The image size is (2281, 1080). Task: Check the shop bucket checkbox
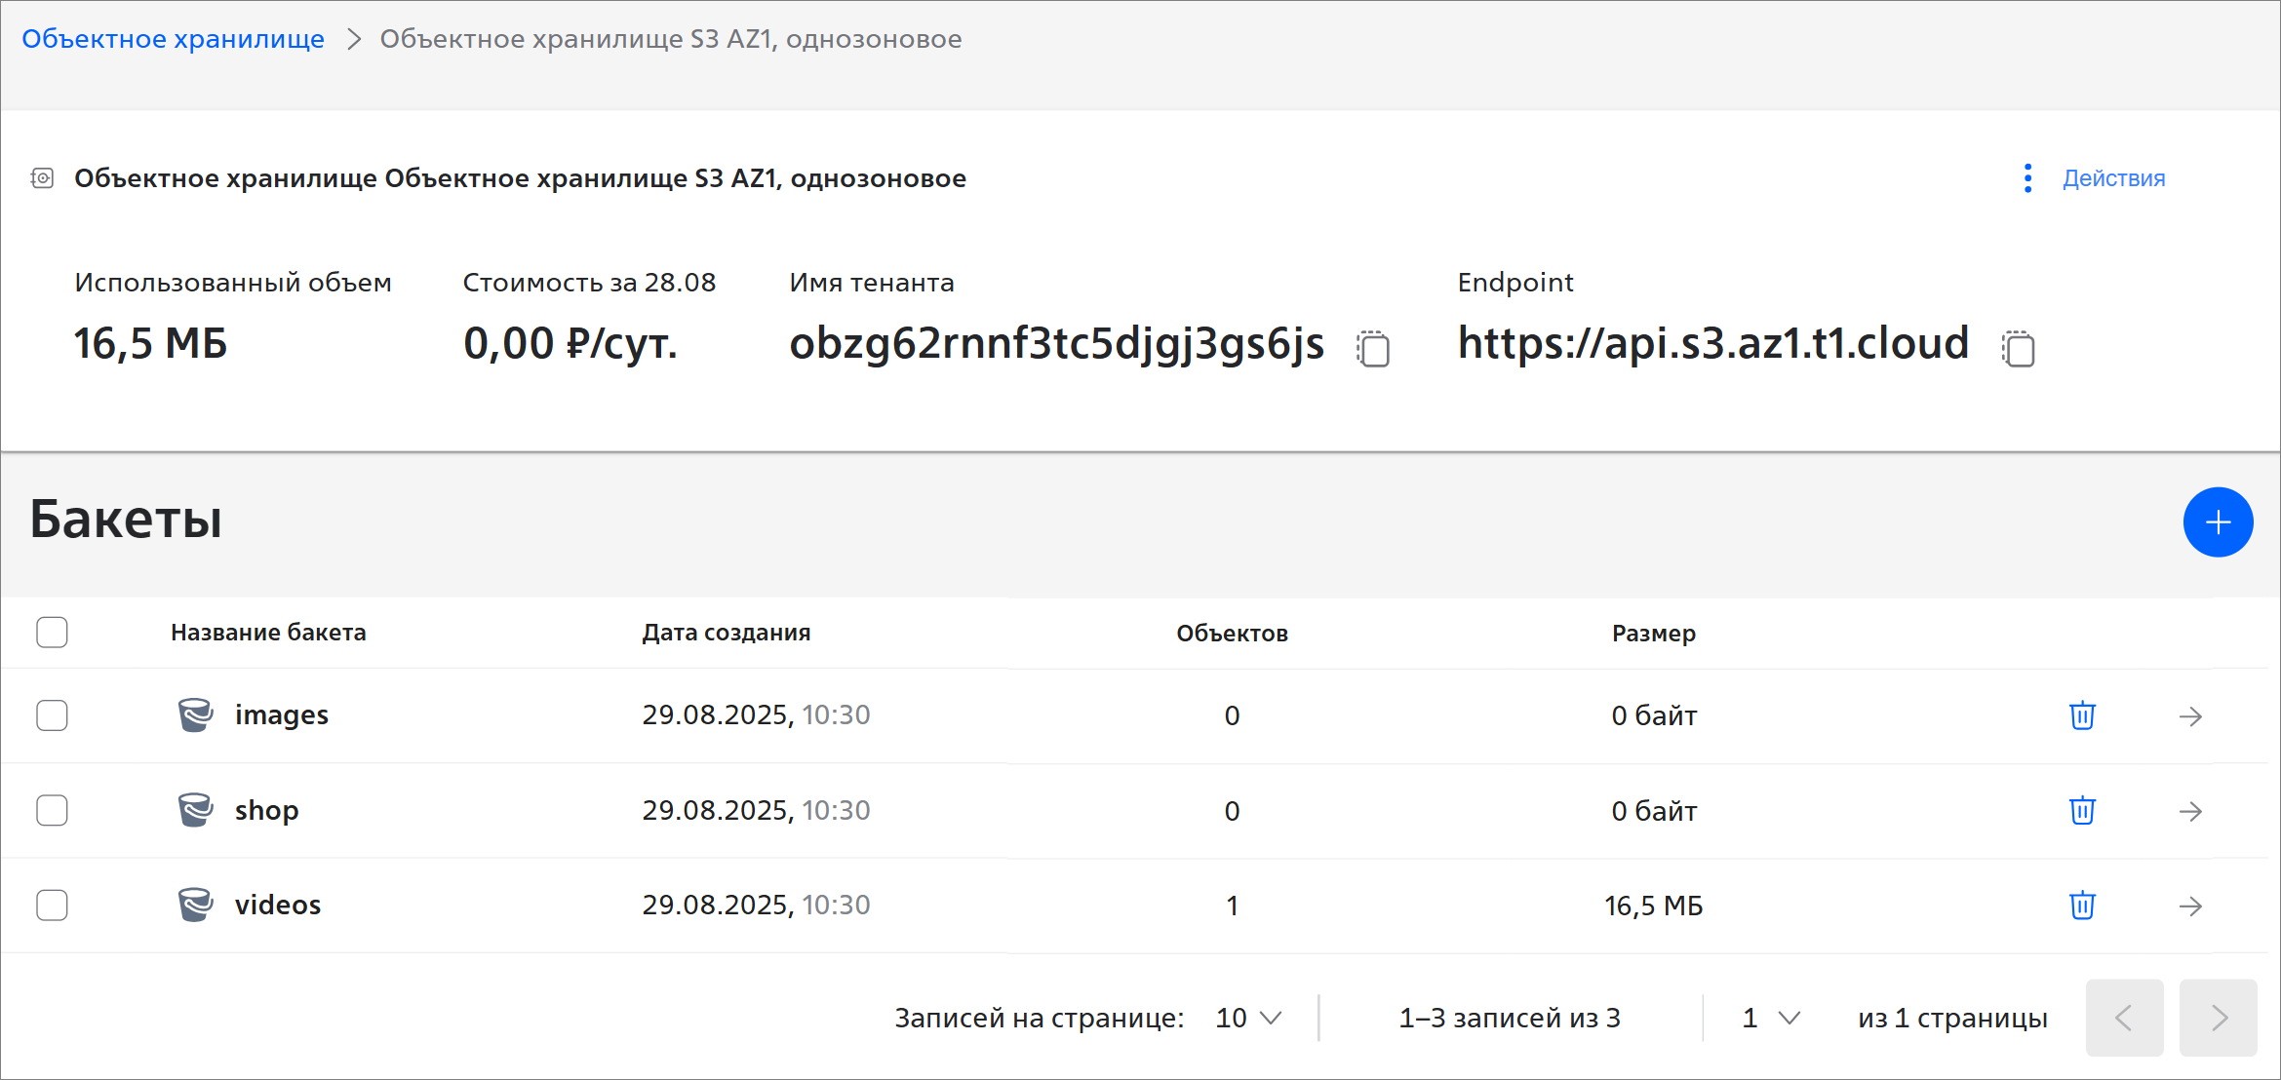52,810
